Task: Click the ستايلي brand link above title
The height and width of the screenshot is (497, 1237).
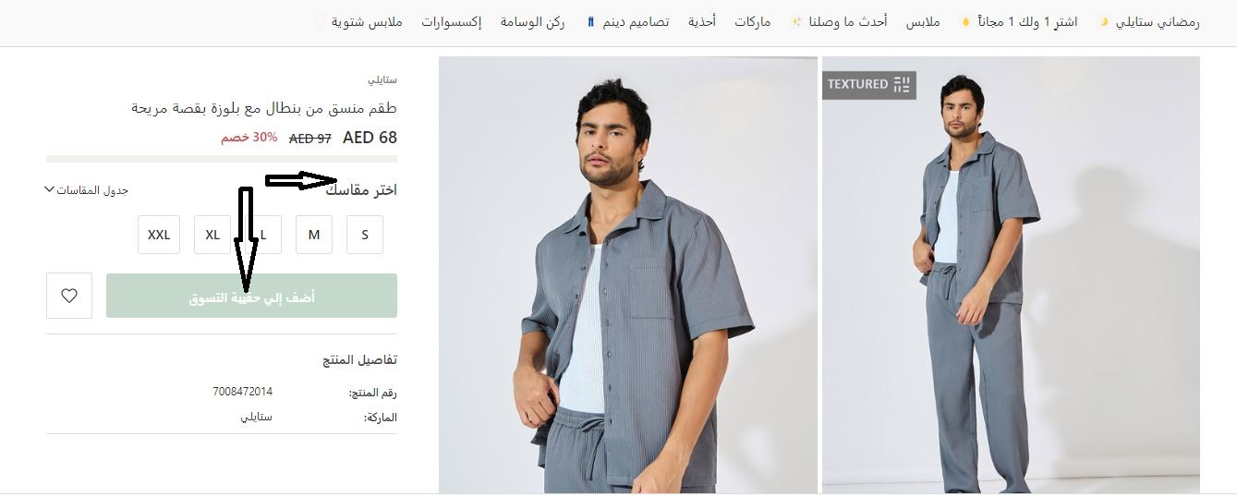Action: [382, 80]
